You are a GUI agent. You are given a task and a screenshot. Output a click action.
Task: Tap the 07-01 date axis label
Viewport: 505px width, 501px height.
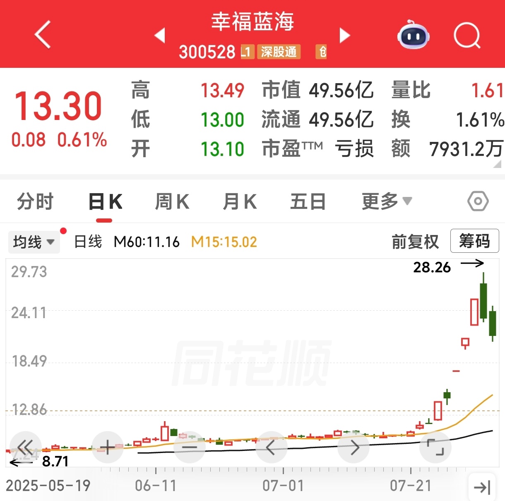click(283, 485)
